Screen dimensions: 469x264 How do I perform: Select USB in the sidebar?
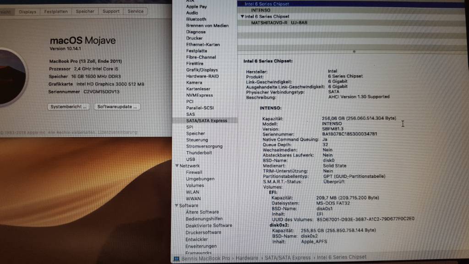pos(190,159)
